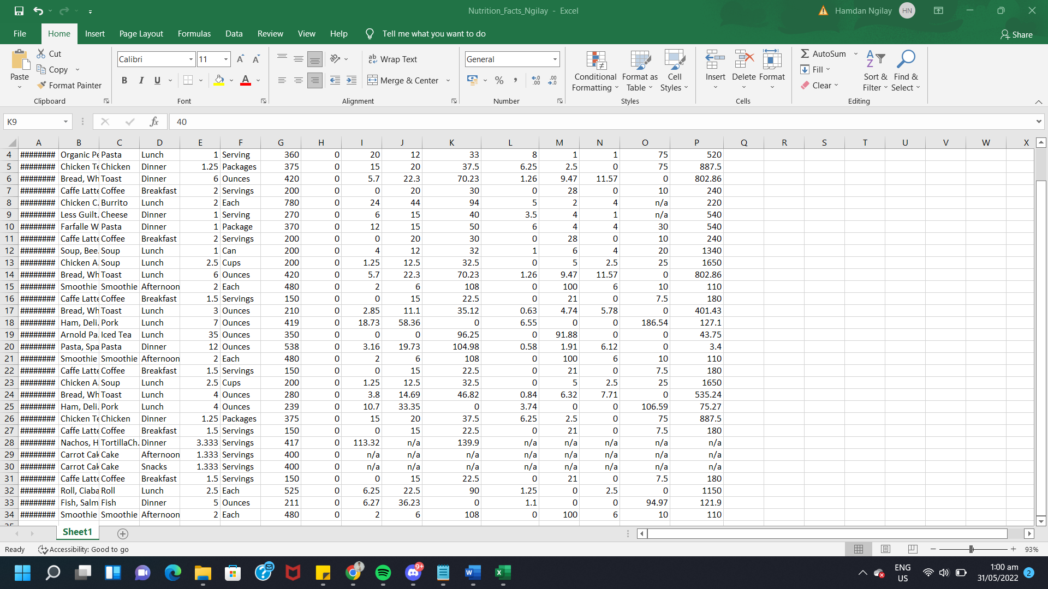Click the Save icon in the title bar
This screenshot has height=589, width=1048.
coord(19,11)
